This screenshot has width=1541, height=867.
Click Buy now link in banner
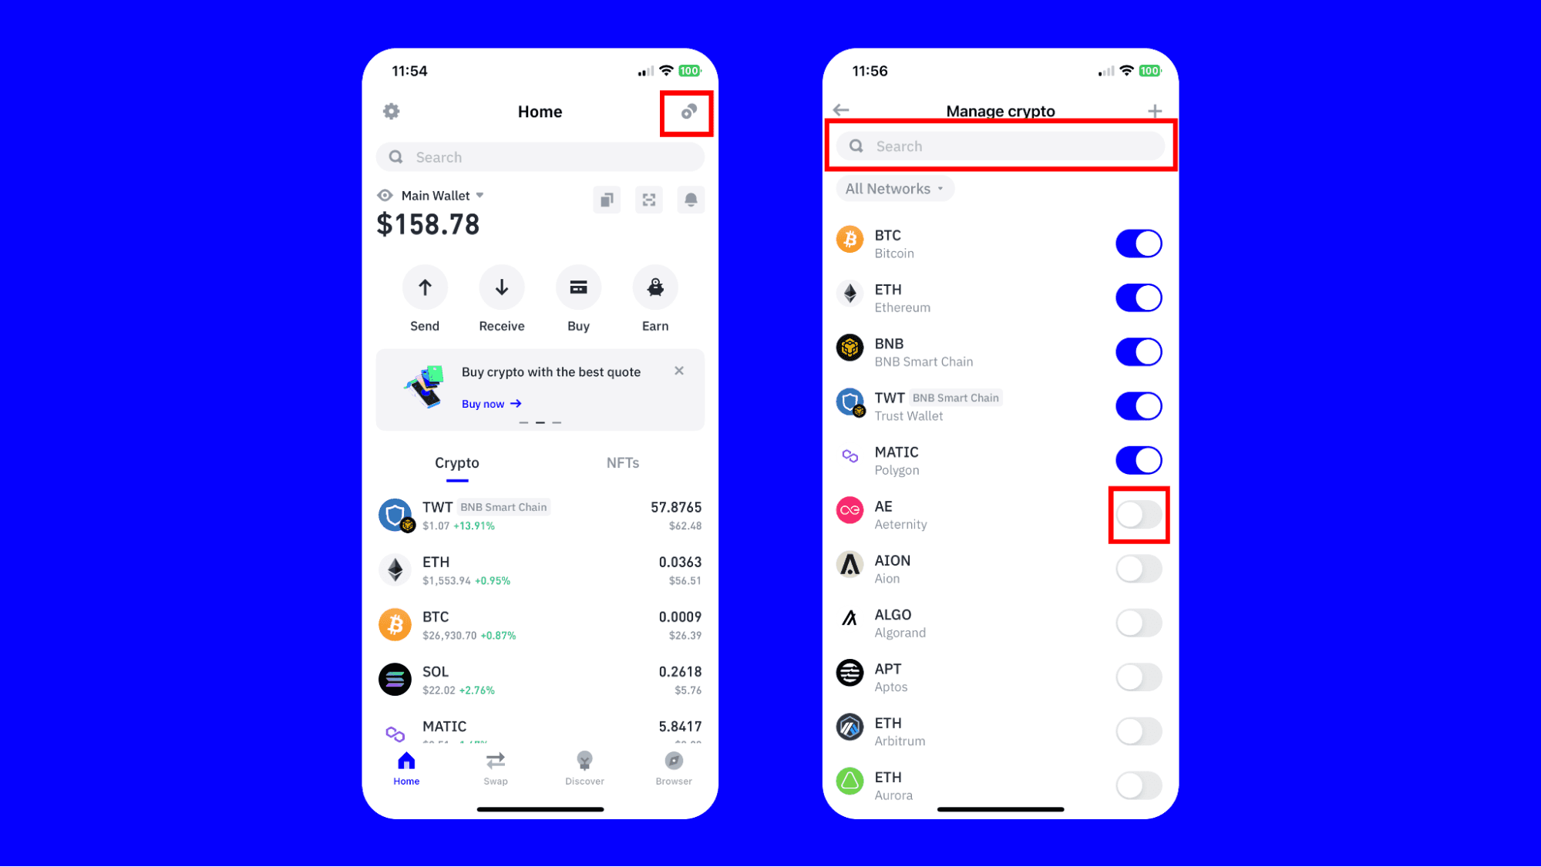[x=490, y=403]
